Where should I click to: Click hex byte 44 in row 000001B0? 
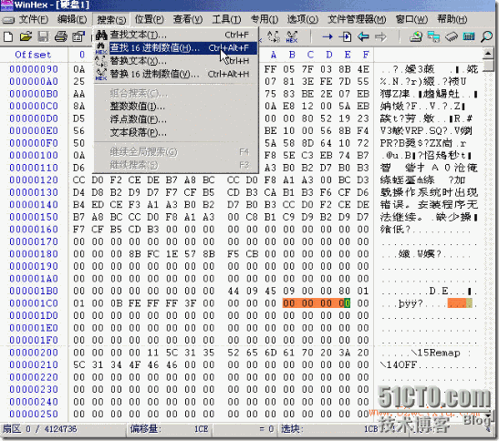(x=234, y=291)
